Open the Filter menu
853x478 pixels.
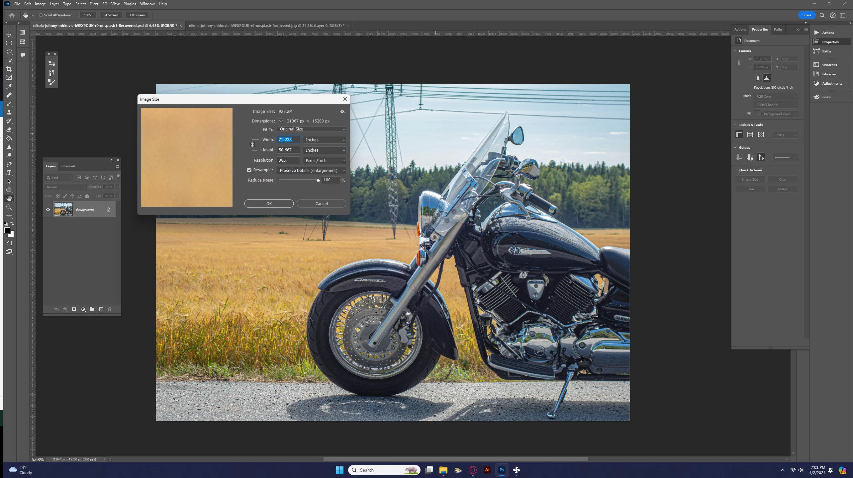coord(94,4)
